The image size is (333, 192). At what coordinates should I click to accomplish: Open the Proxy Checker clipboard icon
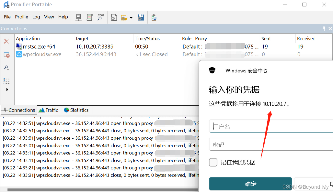pyautogui.click(x=154, y=18)
